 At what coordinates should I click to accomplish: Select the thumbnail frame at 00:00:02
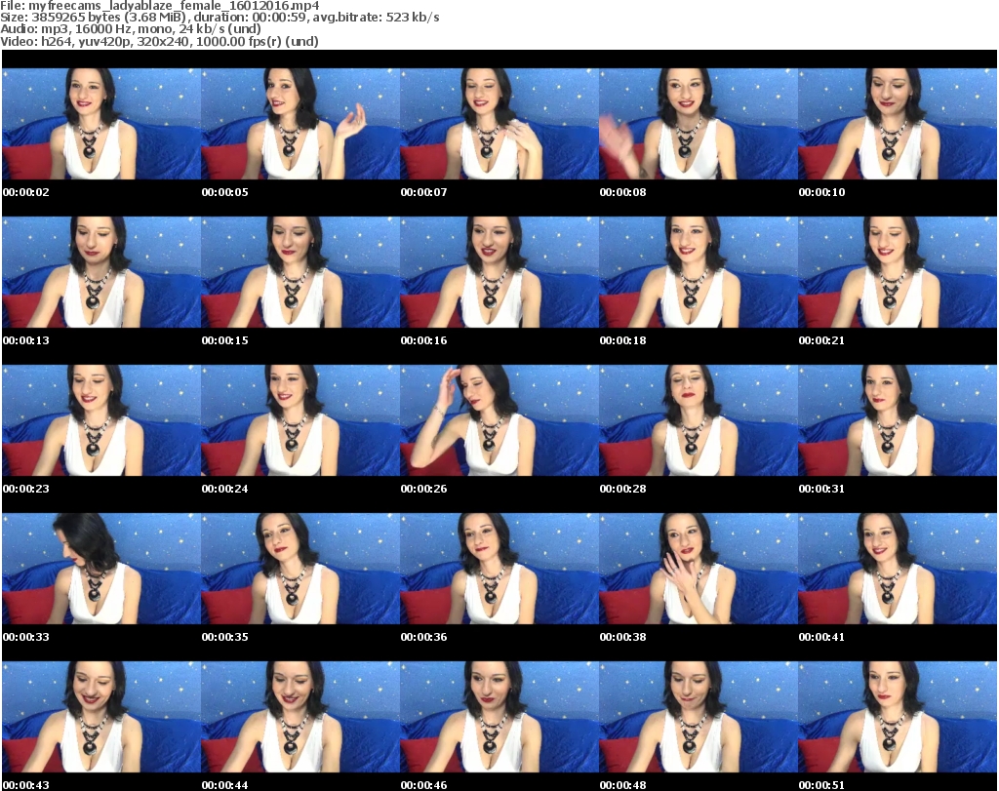click(x=101, y=124)
